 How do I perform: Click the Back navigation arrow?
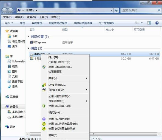[4, 10]
